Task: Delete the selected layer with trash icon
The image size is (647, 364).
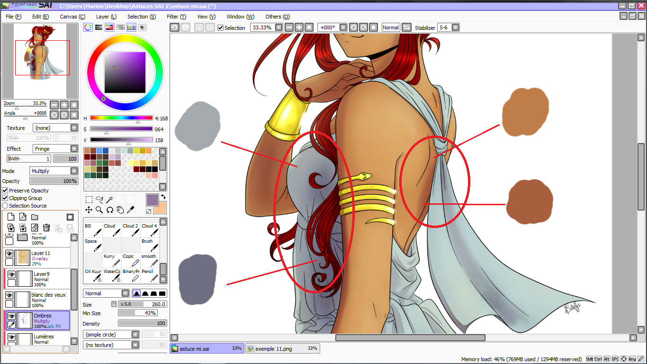Action: click(x=46, y=228)
